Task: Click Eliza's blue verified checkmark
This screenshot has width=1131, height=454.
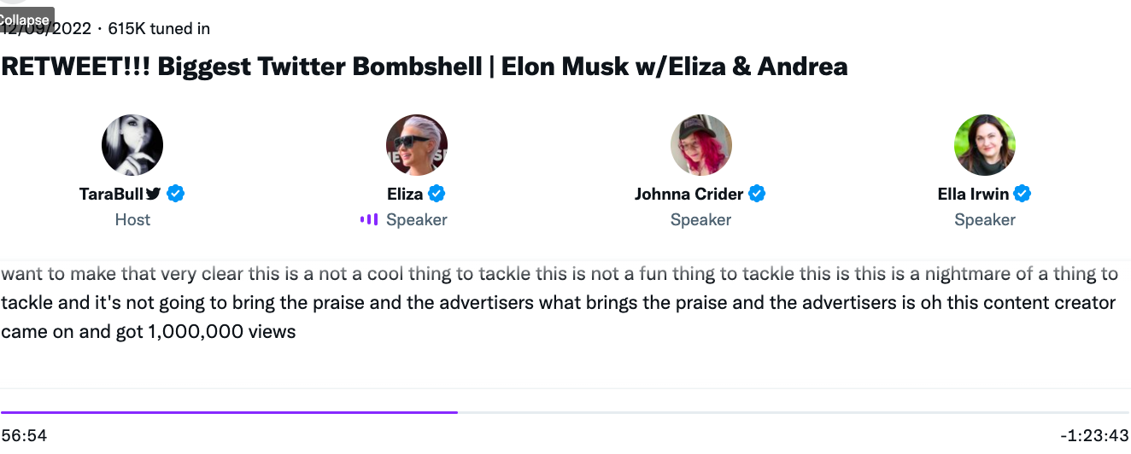Action: click(x=437, y=194)
